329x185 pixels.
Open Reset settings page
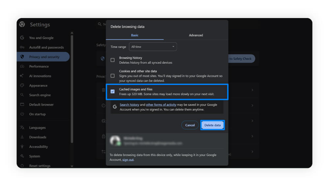(x=40, y=166)
